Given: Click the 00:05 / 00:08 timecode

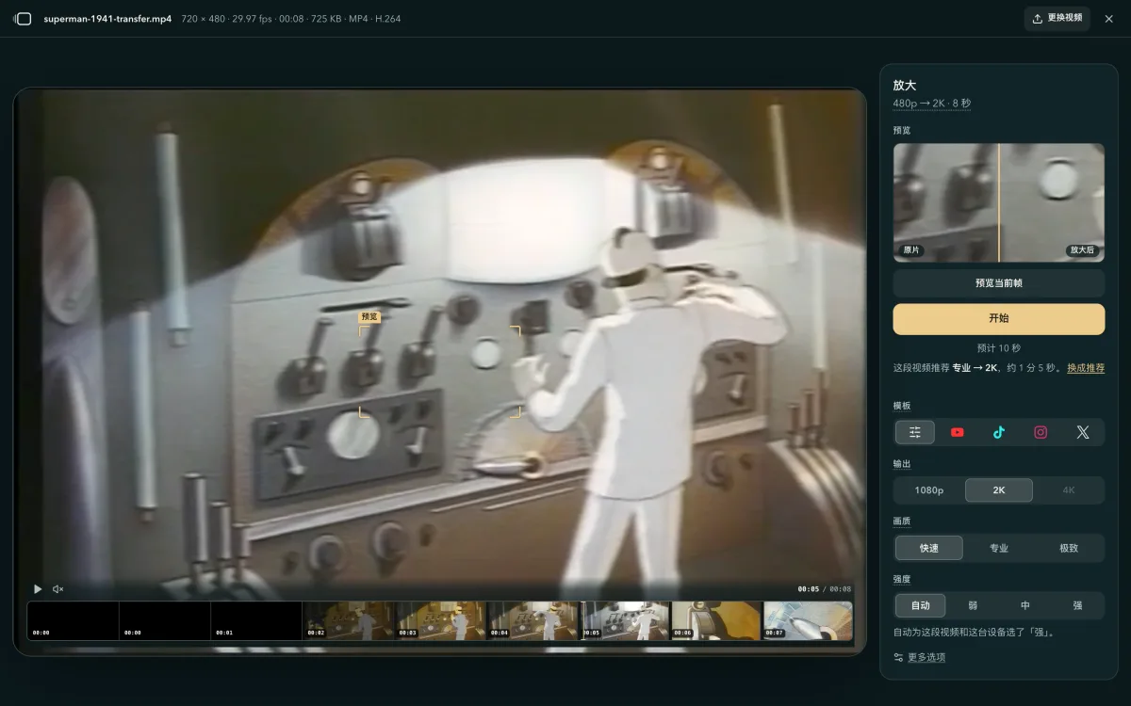Looking at the screenshot, I should click(x=825, y=589).
